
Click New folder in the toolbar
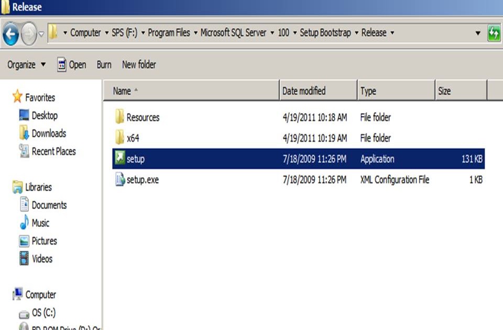click(139, 65)
